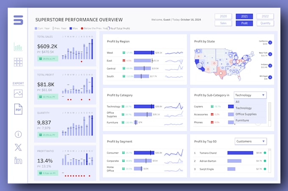
Task: Click green indicator icon for South region
Action: [124, 76]
